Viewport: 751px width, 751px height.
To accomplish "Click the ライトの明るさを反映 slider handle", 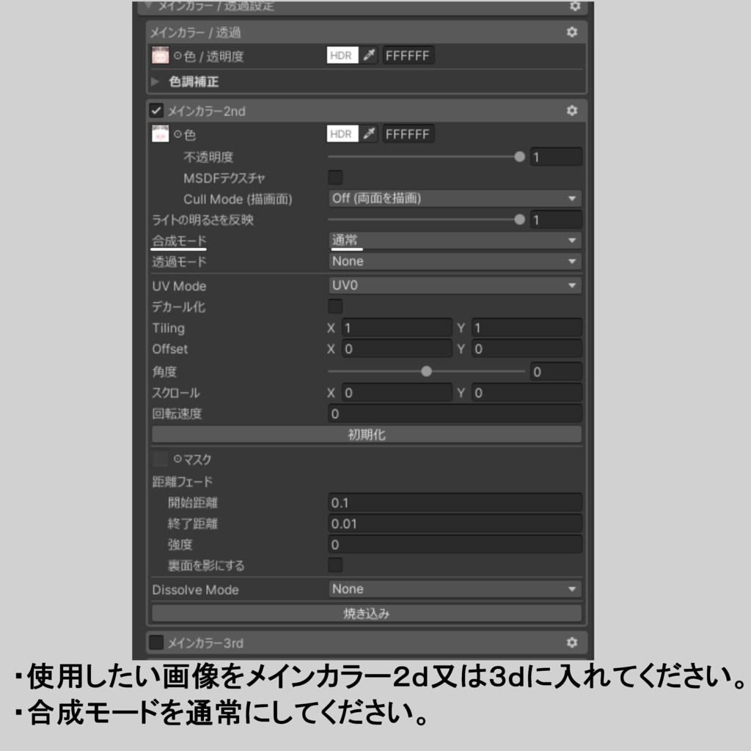I will [519, 219].
